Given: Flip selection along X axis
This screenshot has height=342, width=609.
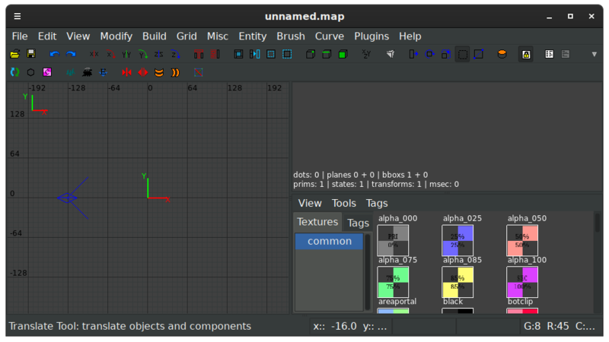Looking at the screenshot, I should [94, 54].
